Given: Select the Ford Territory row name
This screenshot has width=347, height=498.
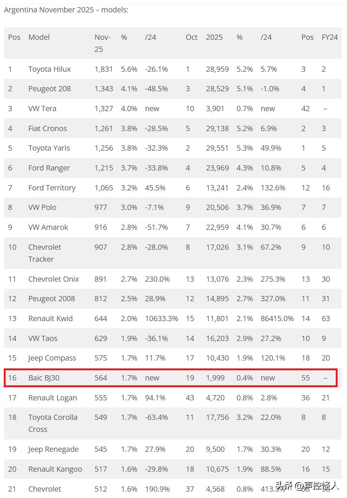Looking at the screenshot, I should tap(52, 188).
